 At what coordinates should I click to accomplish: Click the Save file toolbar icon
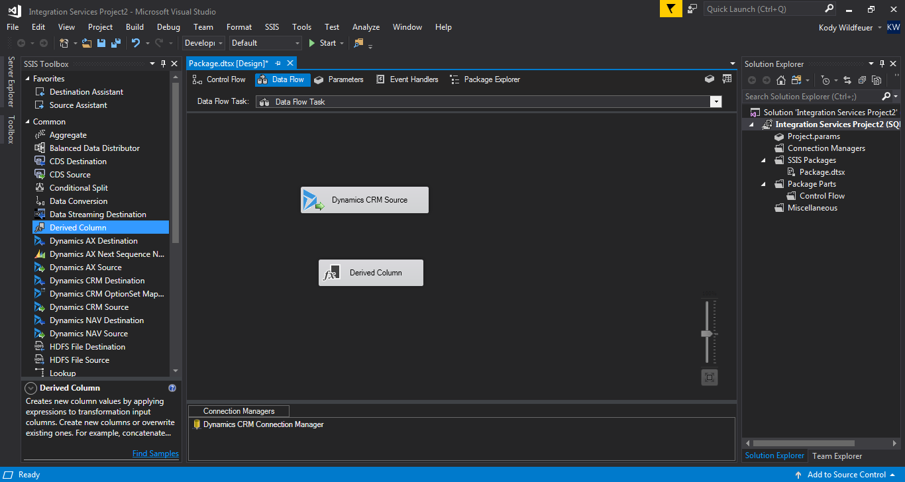101,43
